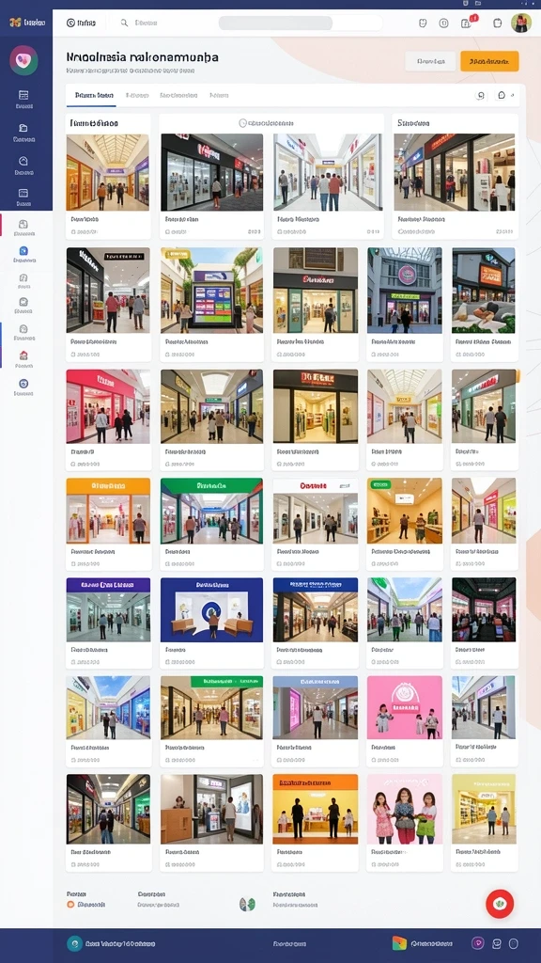Click the magnifier search icon in top bar
The height and width of the screenshot is (963, 541).
coord(124,23)
